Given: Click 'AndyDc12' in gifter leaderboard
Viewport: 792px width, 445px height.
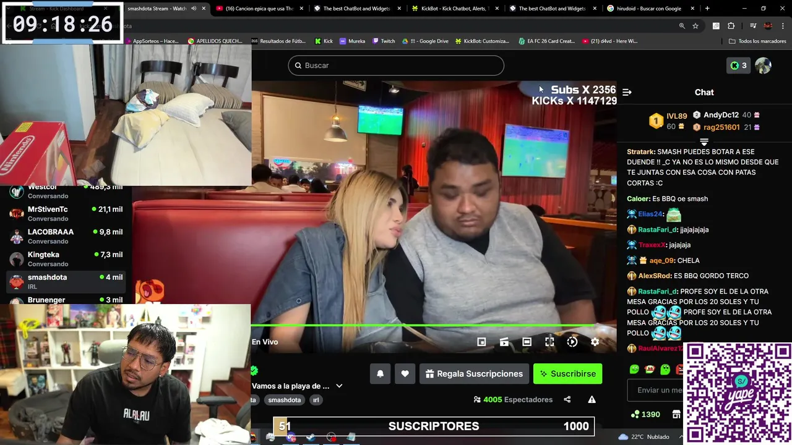Looking at the screenshot, I should (x=721, y=115).
